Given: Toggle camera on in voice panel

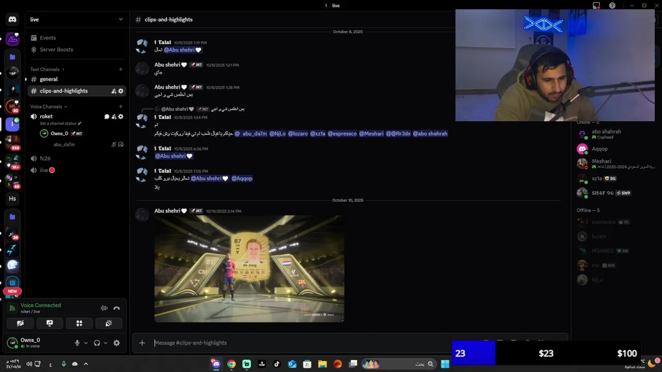Looking at the screenshot, I should tap(20, 323).
